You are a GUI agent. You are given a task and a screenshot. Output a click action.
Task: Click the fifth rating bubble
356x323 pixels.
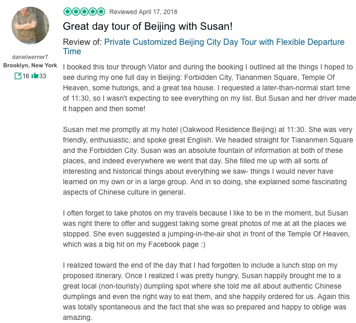click(x=101, y=11)
